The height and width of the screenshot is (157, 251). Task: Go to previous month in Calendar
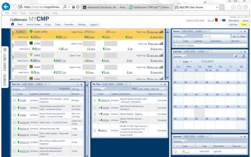[176, 61]
